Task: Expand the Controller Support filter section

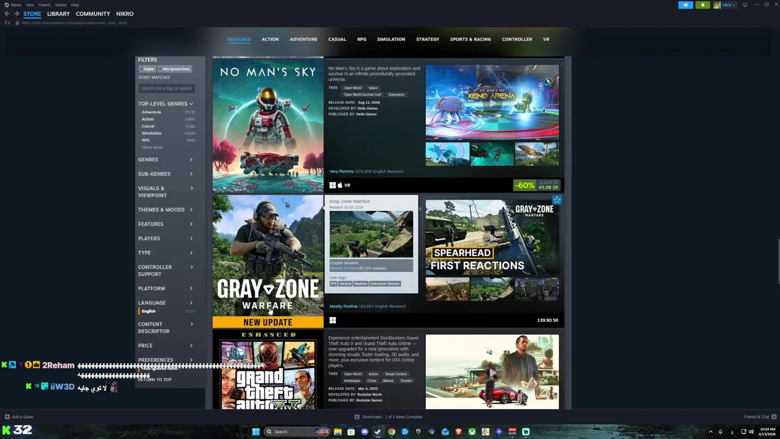Action: (x=165, y=271)
